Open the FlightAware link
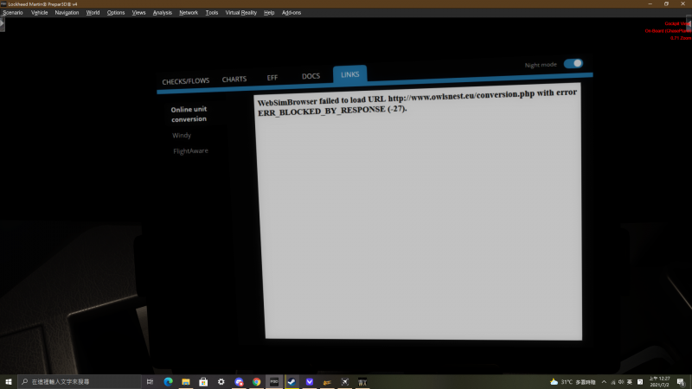This screenshot has width=692, height=389. click(190, 150)
